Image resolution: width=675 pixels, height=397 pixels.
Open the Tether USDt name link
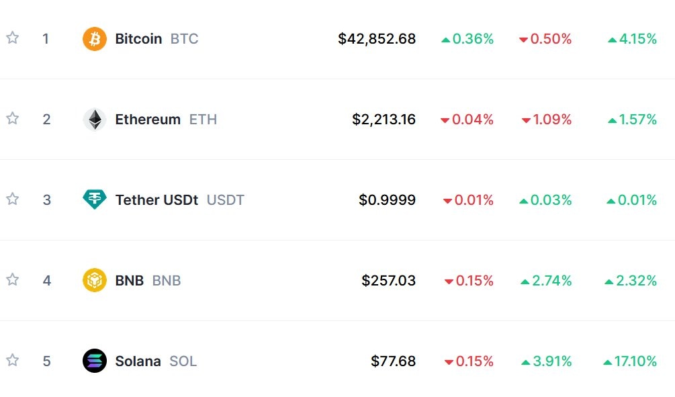[x=156, y=200]
